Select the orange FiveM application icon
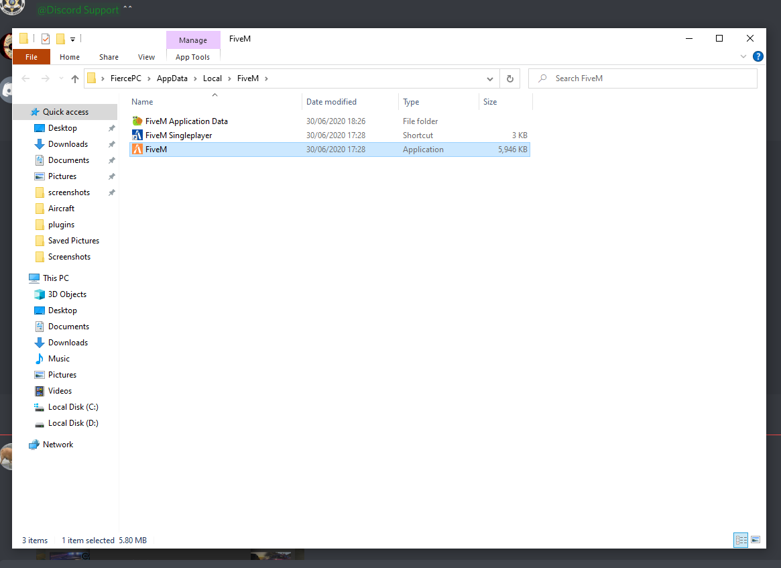 [137, 149]
